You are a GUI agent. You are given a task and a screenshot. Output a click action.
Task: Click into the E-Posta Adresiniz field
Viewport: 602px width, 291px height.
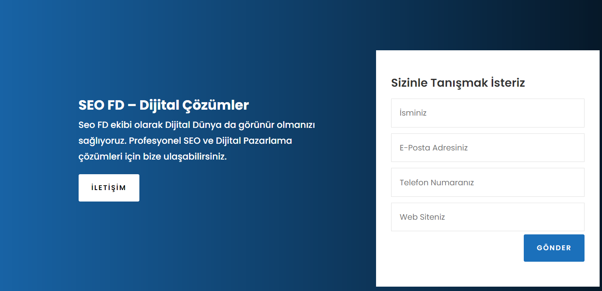(x=487, y=148)
